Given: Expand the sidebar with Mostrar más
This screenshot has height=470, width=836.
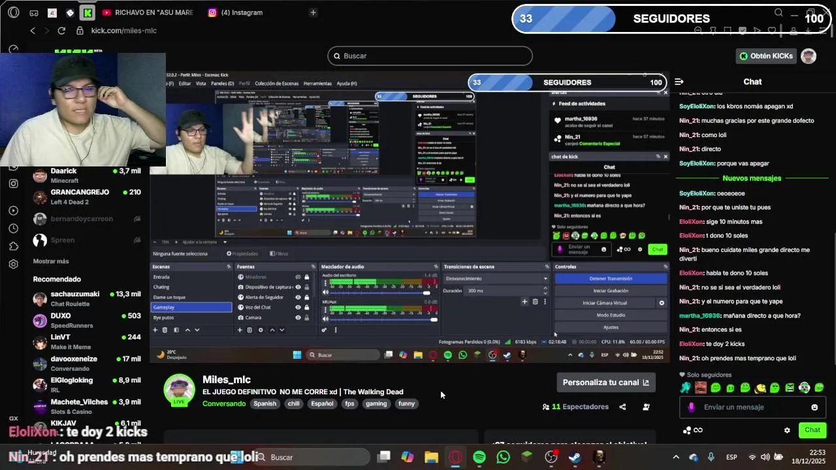Looking at the screenshot, I should (x=51, y=261).
